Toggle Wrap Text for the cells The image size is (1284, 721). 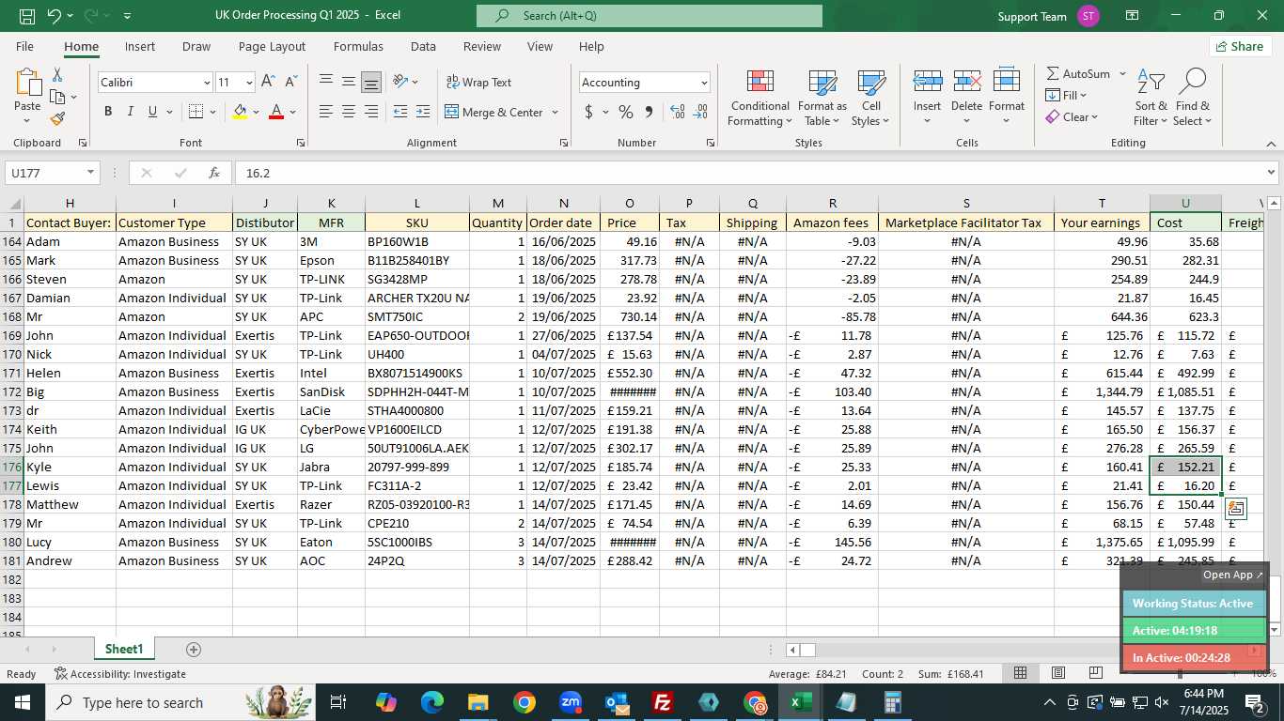[x=479, y=82]
